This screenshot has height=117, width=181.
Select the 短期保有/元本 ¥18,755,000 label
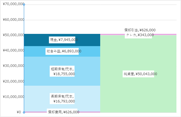[x=63, y=71]
